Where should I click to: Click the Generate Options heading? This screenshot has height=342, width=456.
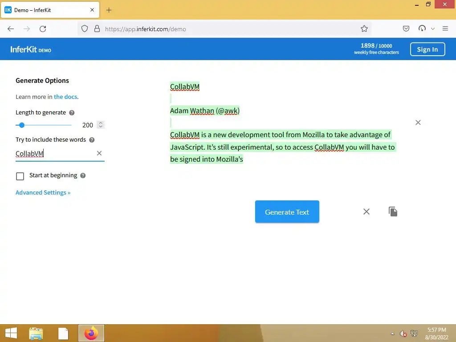coord(42,81)
